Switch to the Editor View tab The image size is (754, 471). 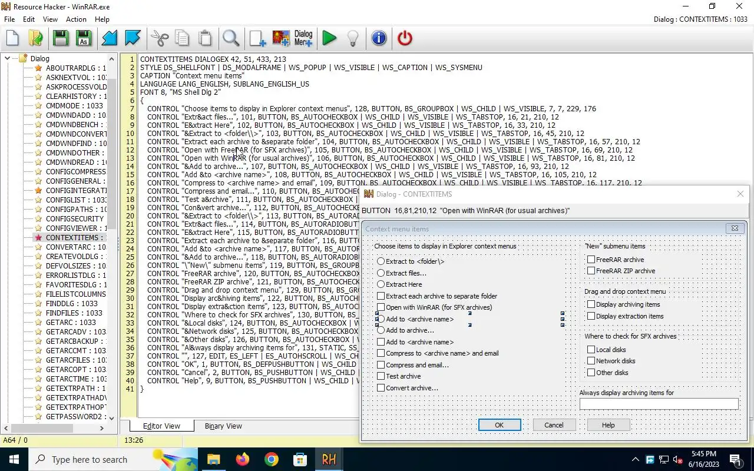(x=161, y=426)
